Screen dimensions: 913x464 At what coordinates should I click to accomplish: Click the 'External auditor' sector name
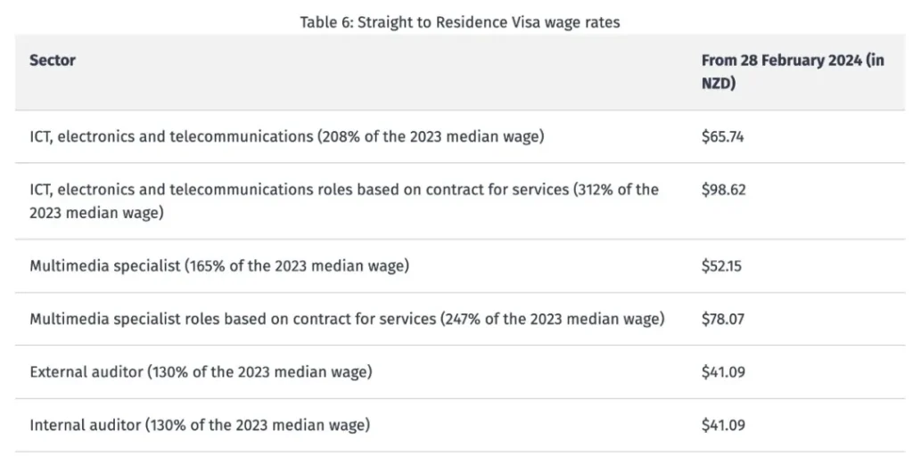[85, 372]
